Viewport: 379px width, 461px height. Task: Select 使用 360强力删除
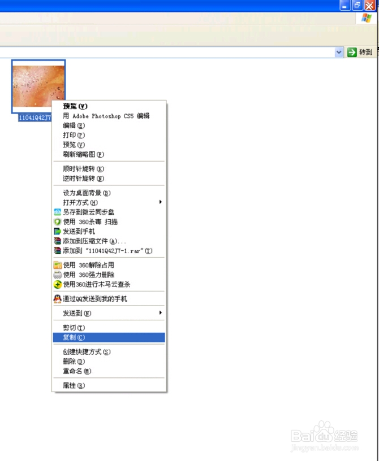coord(109,275)
